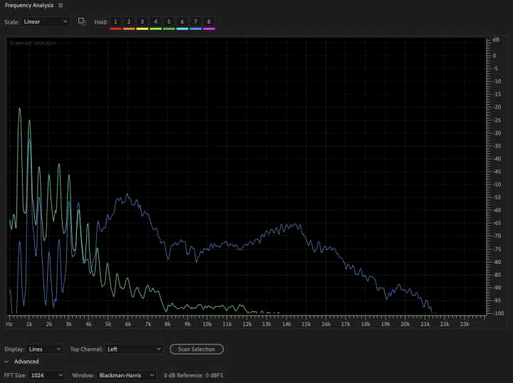Screen dimensions: 513x383
Task: Expand the Top Channel dropdown
Action: (134, 349)
